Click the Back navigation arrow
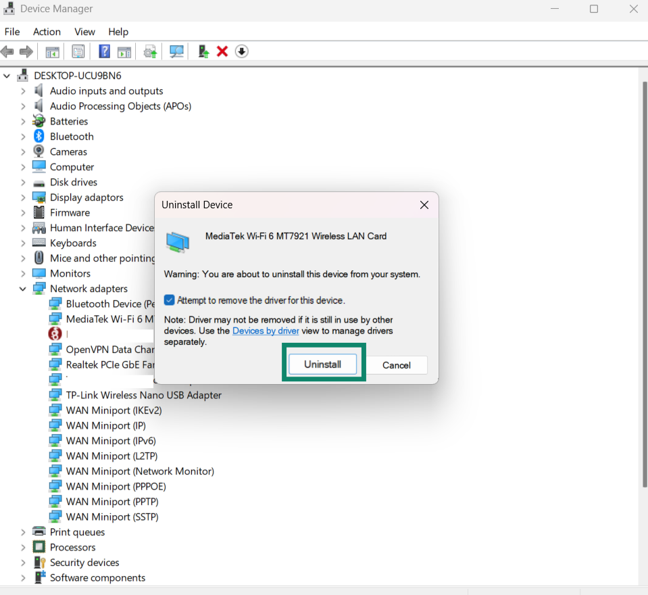Screen dimensions: 648x595 coord(7,51)
